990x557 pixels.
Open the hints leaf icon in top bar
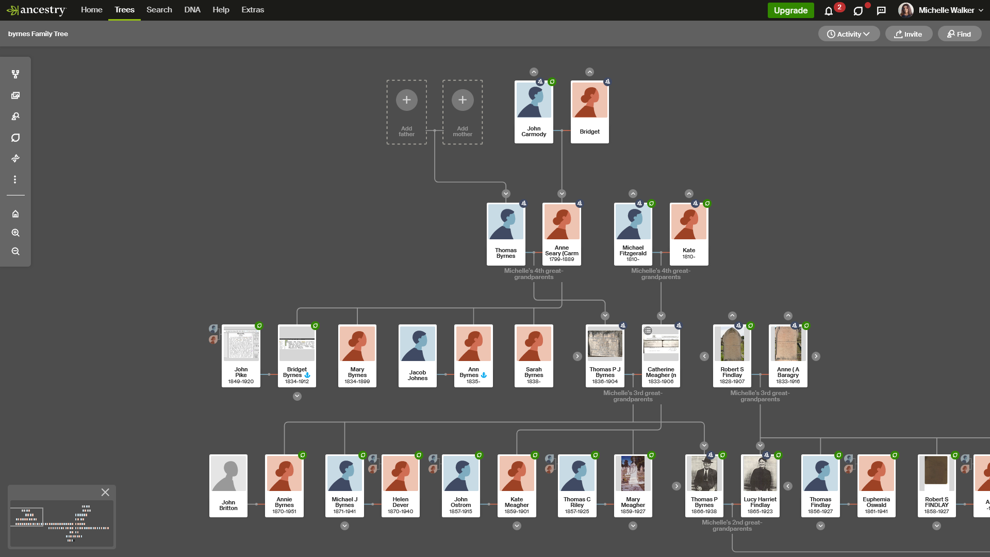858,11
